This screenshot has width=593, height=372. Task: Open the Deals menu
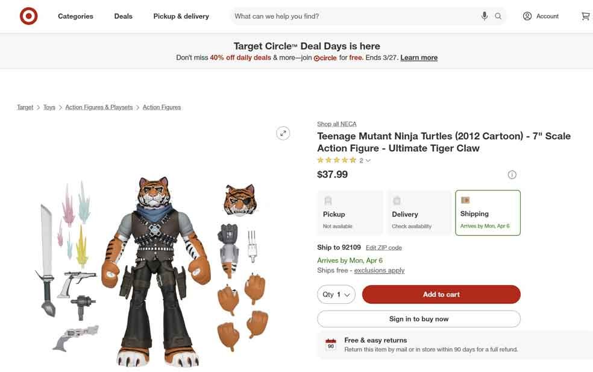[x=123, y=16]
